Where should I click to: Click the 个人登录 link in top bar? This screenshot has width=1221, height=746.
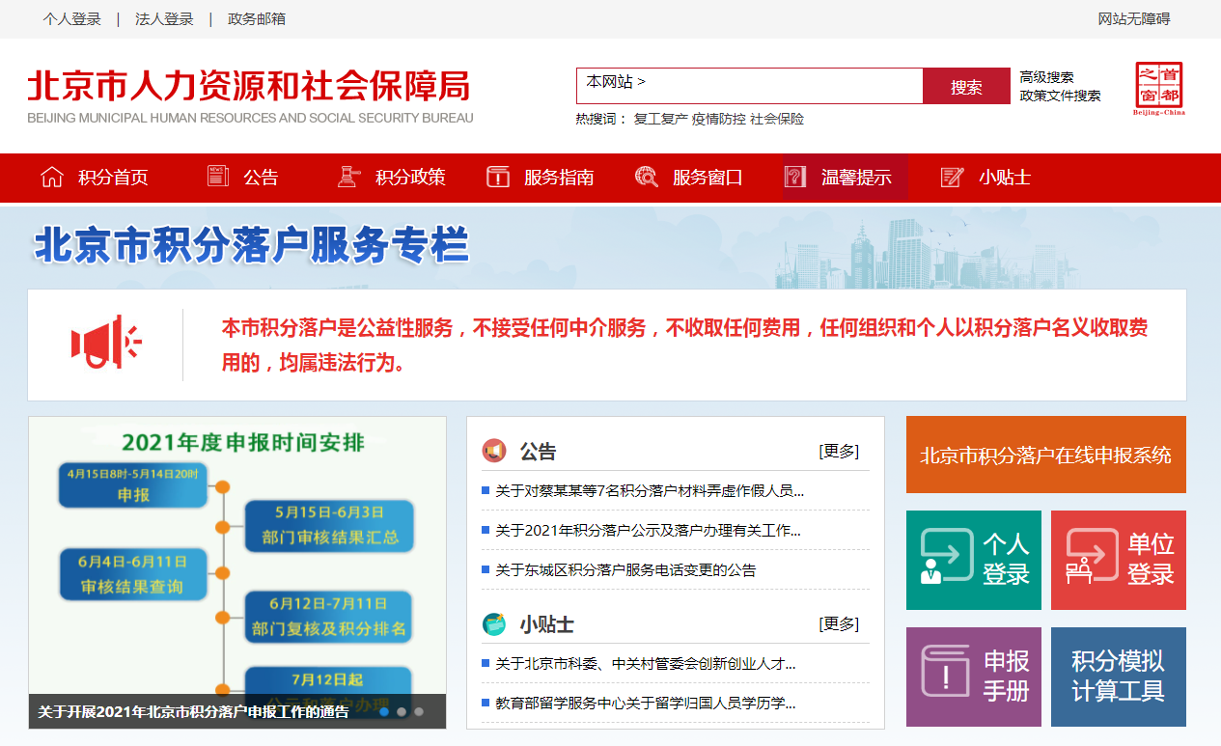coord(72,19)
